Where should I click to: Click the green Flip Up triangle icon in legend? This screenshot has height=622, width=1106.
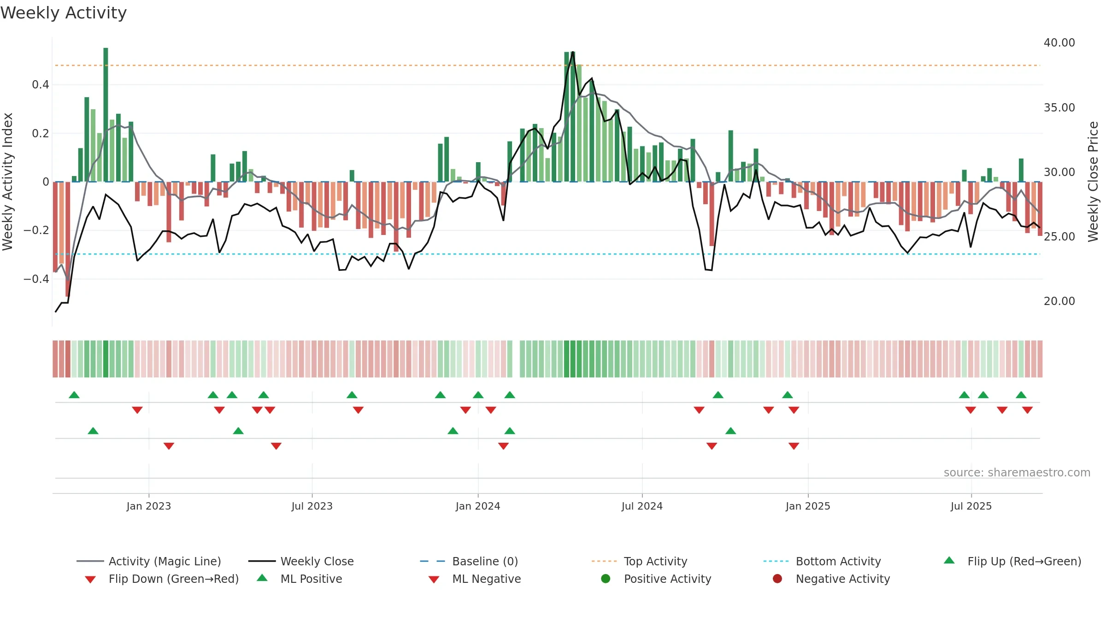coord(949,560)
